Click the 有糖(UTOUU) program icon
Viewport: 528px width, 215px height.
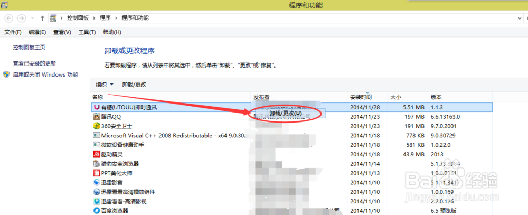click(97, 108)
